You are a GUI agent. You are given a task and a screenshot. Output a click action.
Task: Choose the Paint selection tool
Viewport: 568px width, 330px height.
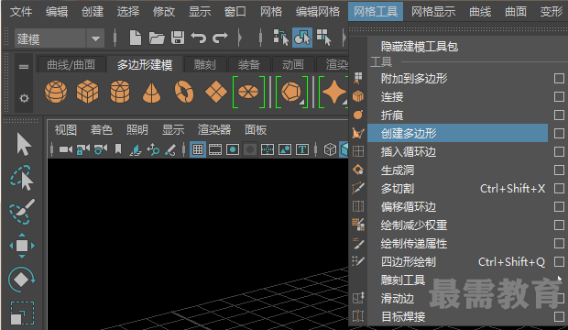pyautogui.click(x=22, y=212)
